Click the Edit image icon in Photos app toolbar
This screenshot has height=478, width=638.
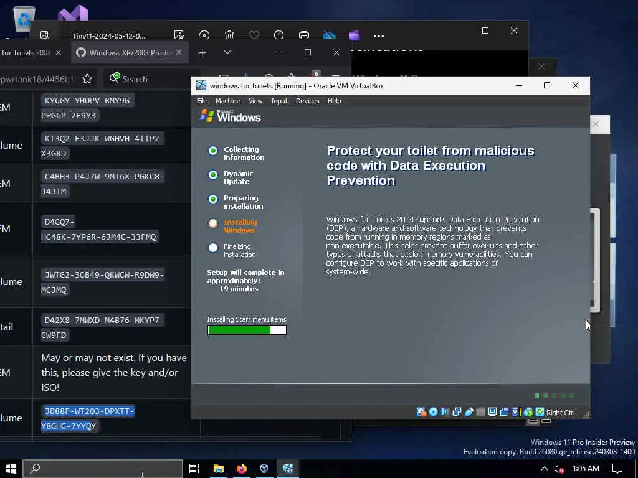179,35
